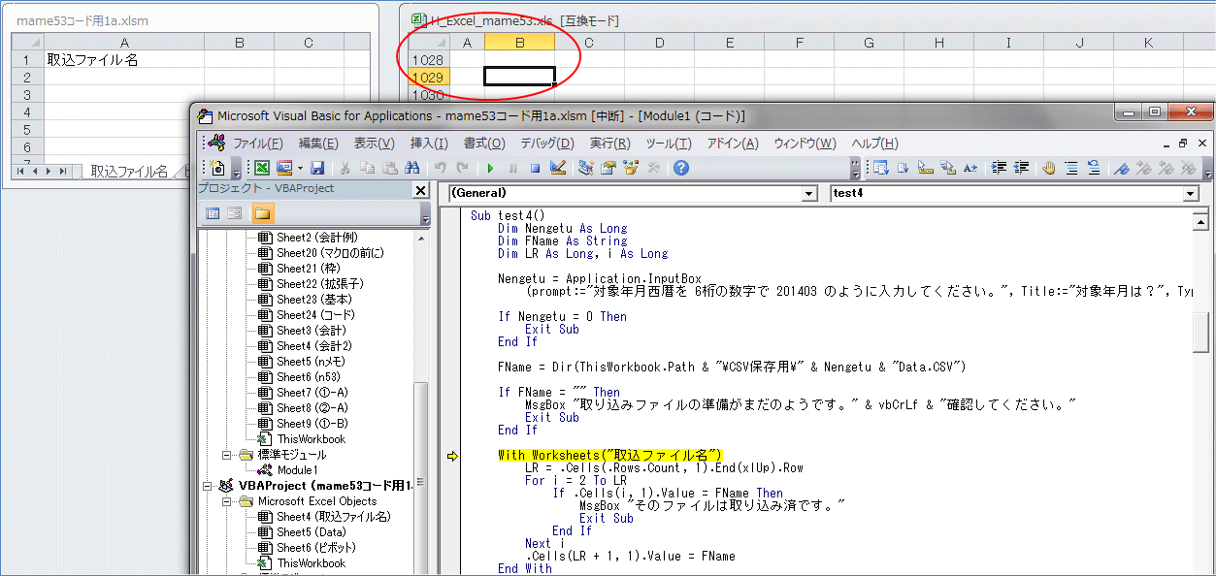The height and width of the screenshot is (576, 1216).
Task: Open the デバッグ(D) menu
Action: pyautogui.click(x=547, y=144)
